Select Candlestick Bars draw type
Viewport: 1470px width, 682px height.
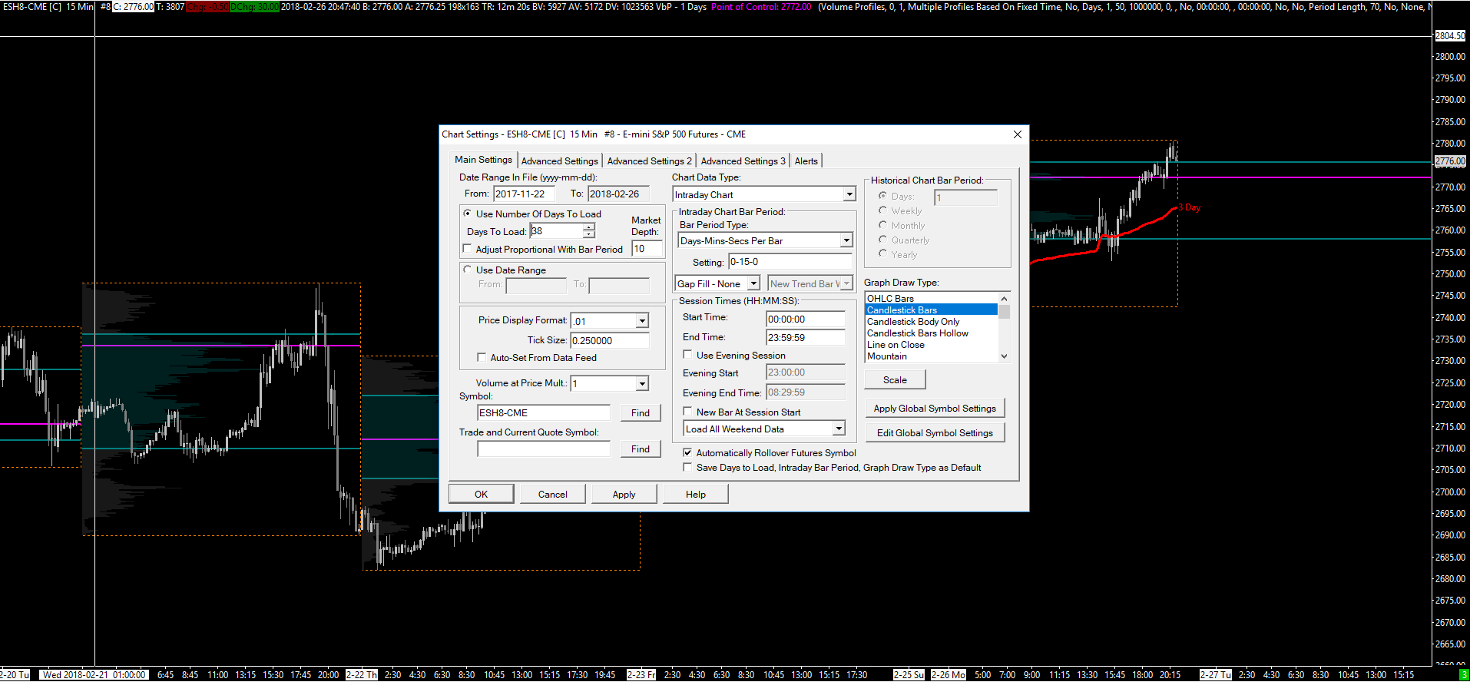[932, 310]
